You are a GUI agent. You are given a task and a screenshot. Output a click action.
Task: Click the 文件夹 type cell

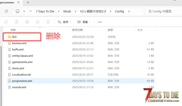[112, 37]
